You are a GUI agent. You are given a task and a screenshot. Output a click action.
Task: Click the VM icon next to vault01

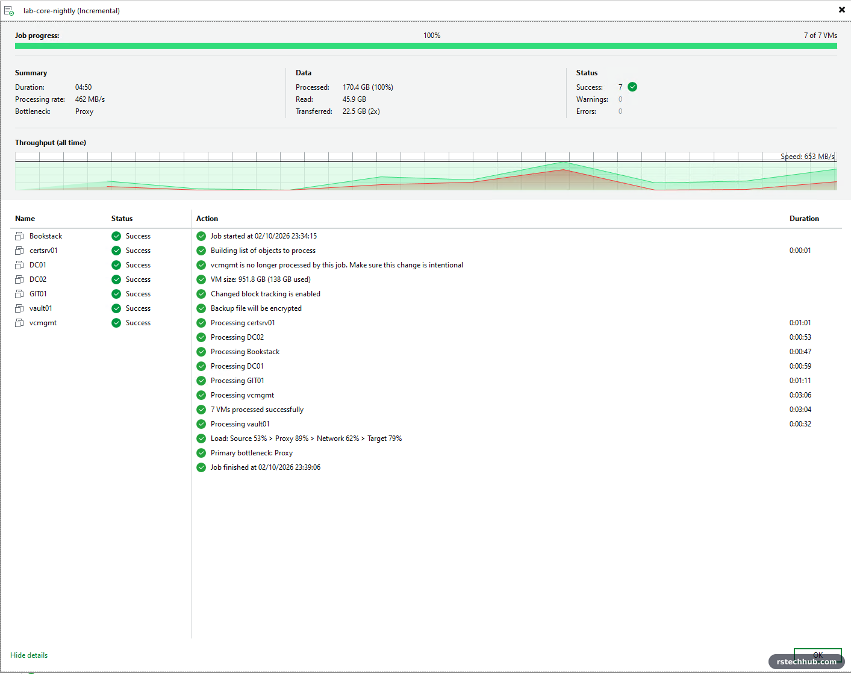[x=19, y=308]
